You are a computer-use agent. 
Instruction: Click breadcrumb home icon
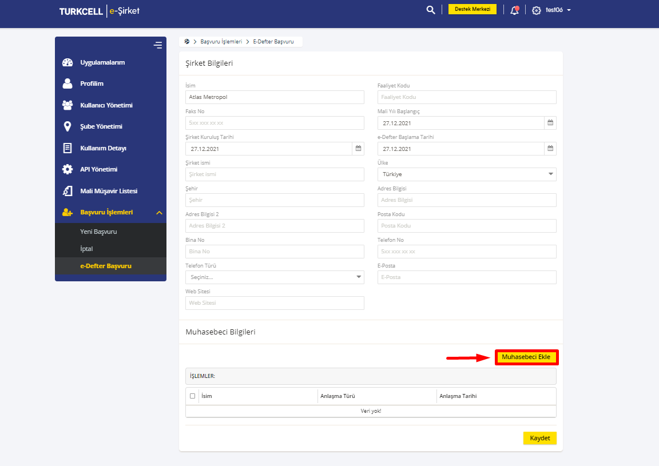pos(186,42)
